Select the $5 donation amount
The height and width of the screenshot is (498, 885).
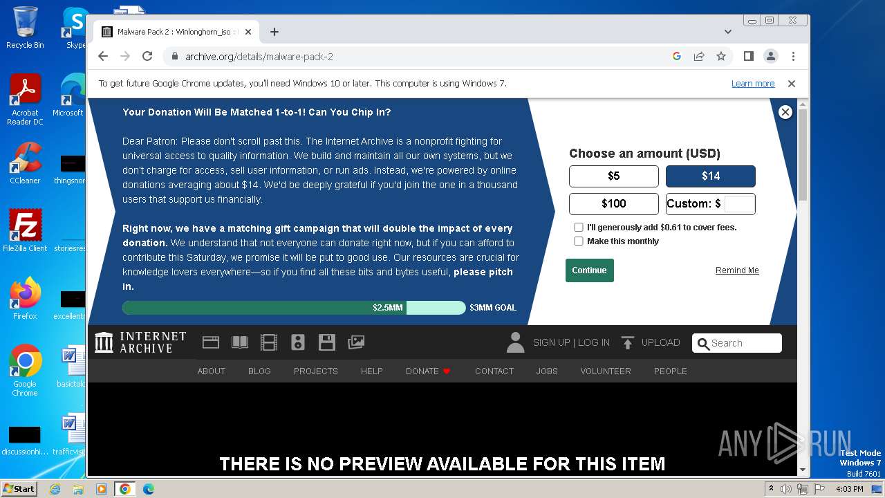coord(614,176)
